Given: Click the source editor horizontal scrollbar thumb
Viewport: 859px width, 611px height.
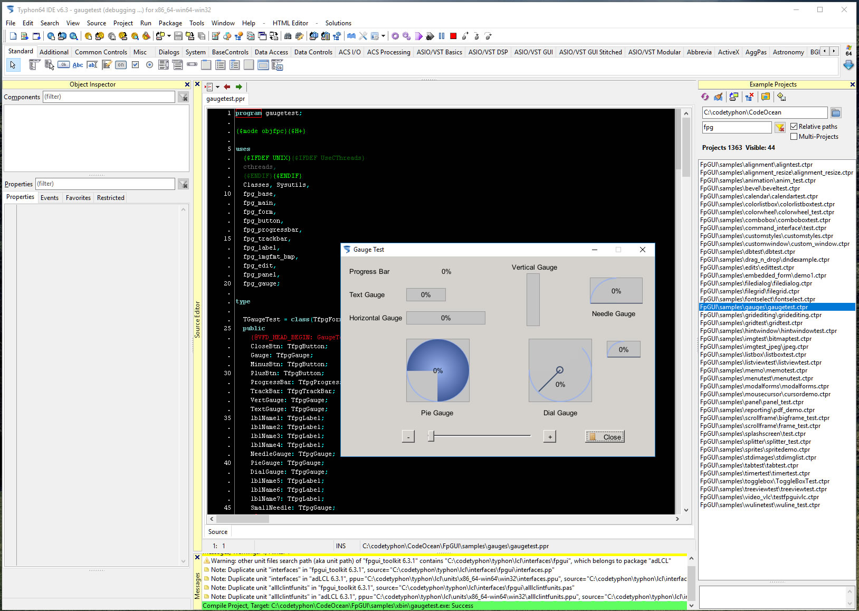Looking at the screenshot, I should click(243, 519).
